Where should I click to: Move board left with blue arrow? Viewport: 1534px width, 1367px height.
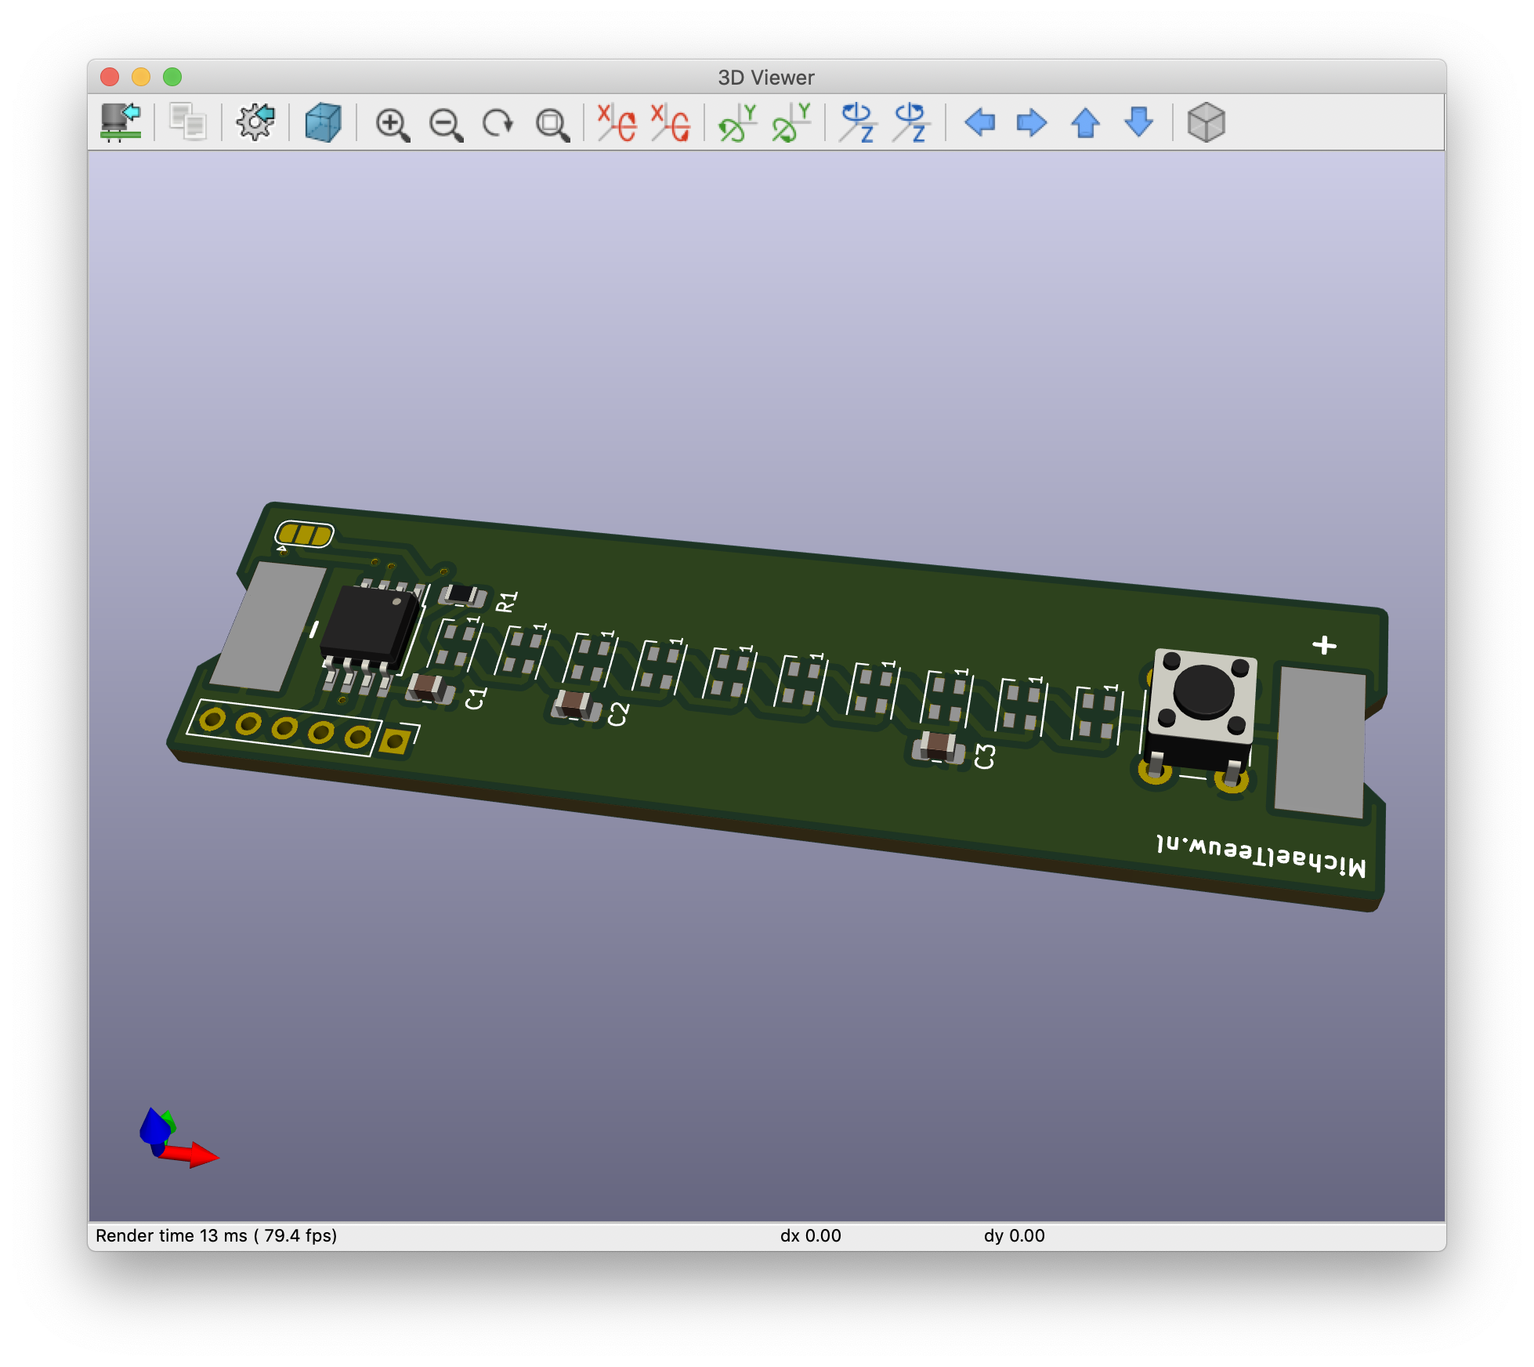point(979,123)
